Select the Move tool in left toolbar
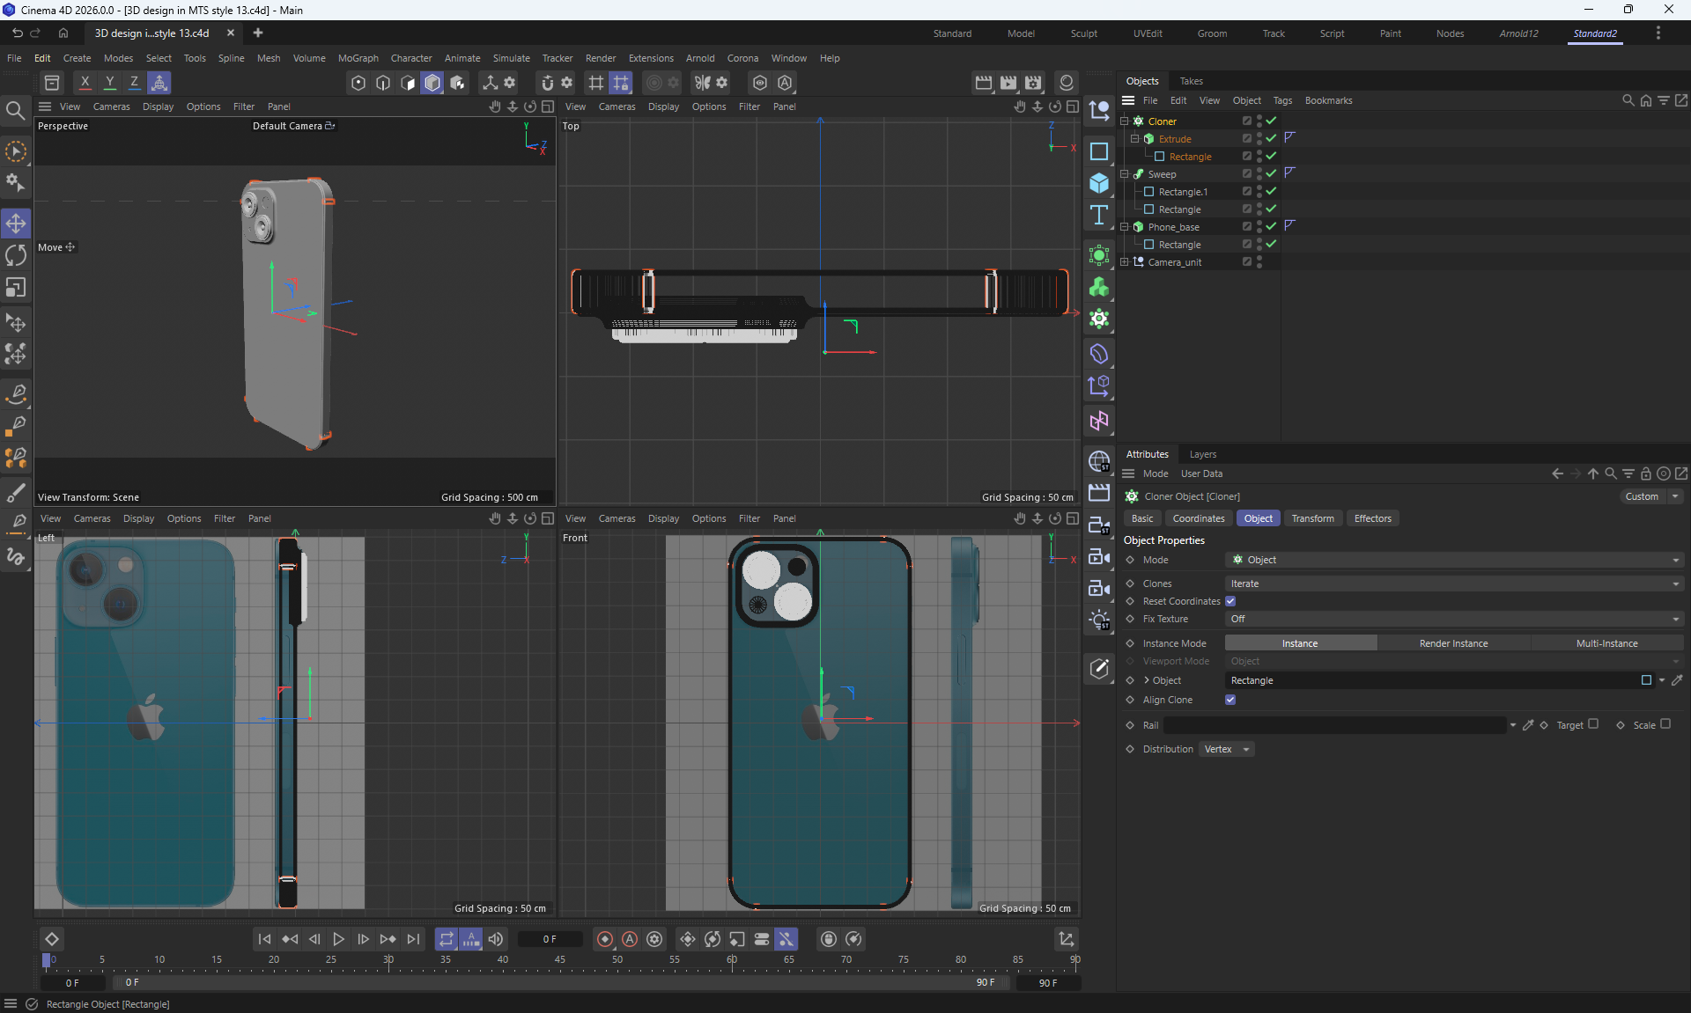This screenshot has height=1013, width=1691. pyautogui.click(x=16, y=224)
